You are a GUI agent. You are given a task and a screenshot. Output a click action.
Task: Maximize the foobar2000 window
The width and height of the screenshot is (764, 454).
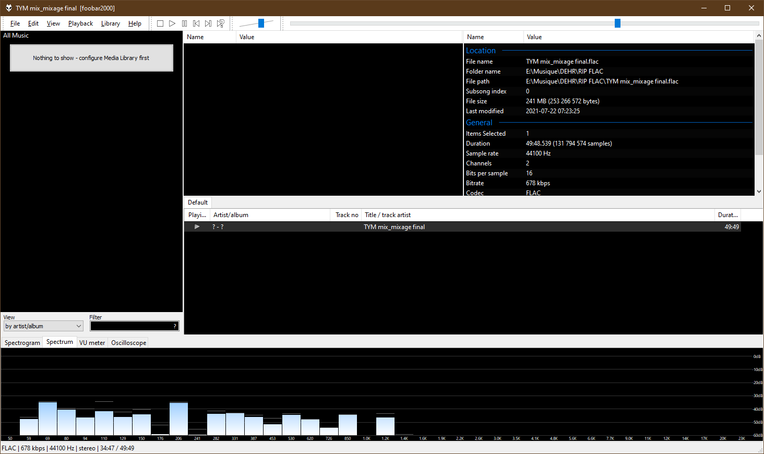[x=727, y=8]
